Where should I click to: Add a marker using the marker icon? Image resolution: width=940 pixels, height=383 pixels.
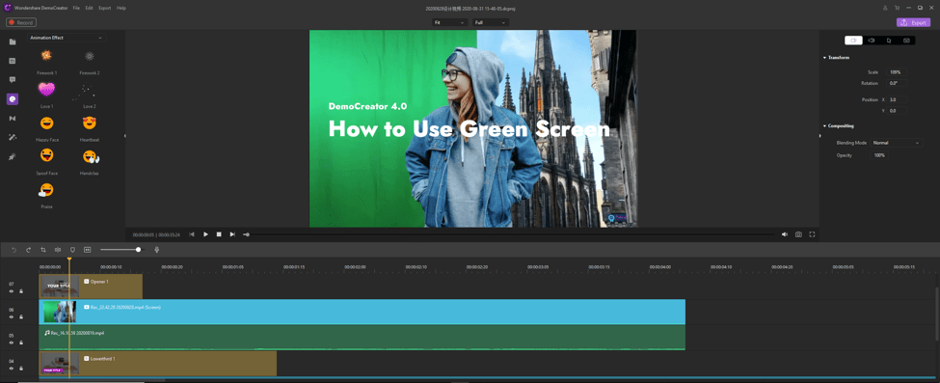click(x=72, y=250)
